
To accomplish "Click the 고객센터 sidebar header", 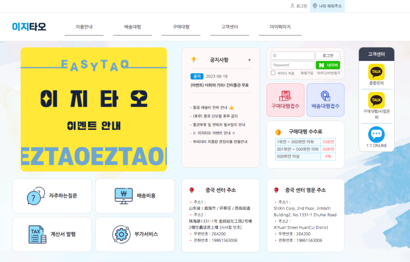I will point(377,55).
